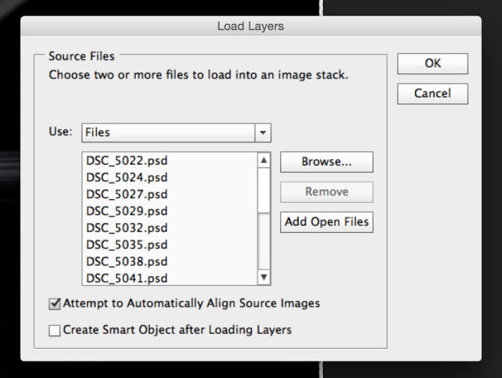Enable Create Smart Object after Loading Layers
This screenshot has height=378, width=502.
(55, 330)
